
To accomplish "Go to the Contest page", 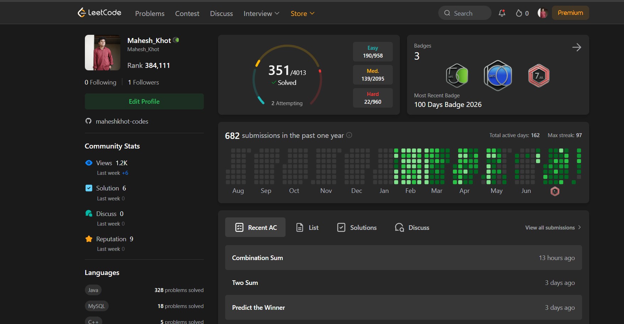I will click(x=187, y=13).
